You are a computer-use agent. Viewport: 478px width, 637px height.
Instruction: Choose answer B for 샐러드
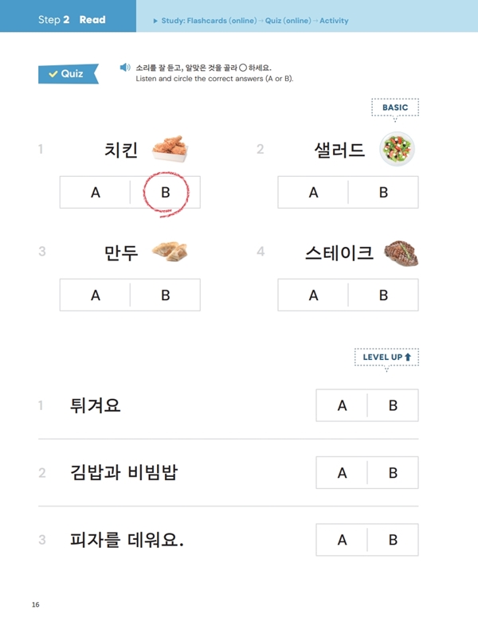383,192
